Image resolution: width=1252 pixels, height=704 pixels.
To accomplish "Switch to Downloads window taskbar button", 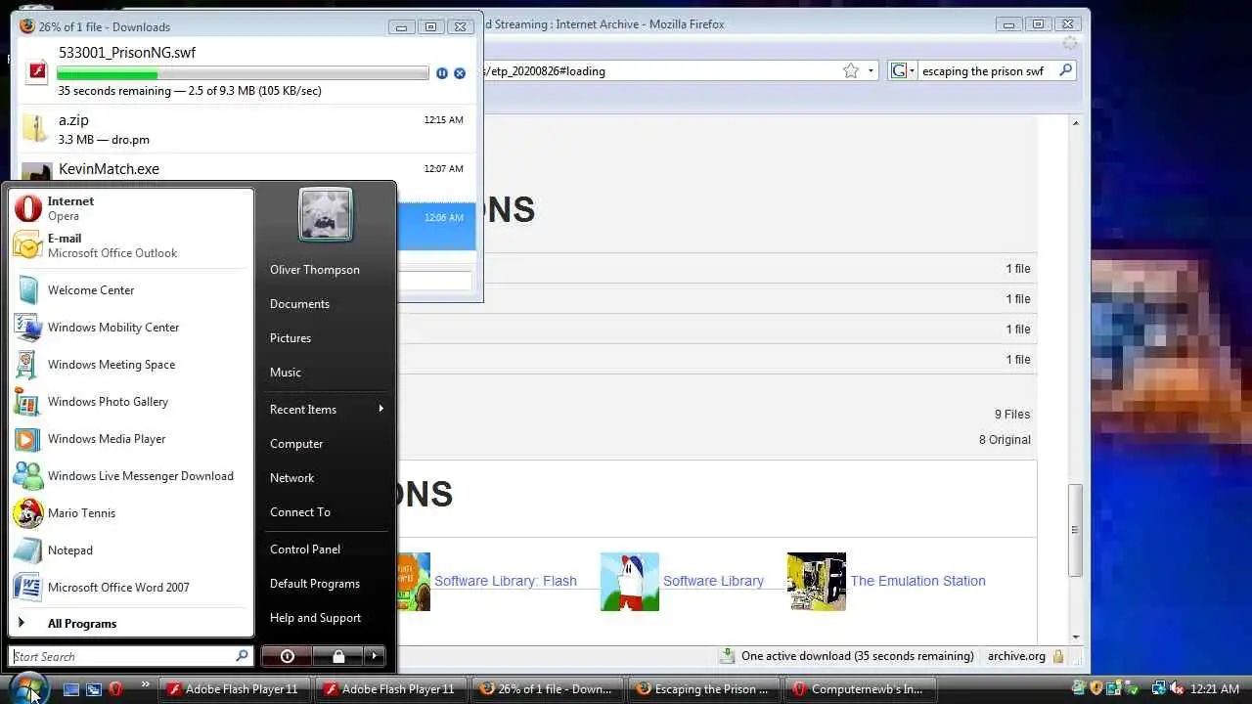I will tap(548, 689).
